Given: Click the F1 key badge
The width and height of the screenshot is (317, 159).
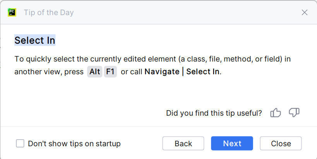Looking at the screenshot, I should coord(110,72).
